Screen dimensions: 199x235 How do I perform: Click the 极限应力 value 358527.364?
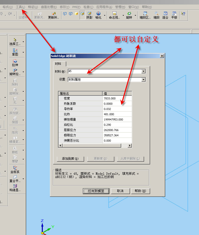(117, 135)
